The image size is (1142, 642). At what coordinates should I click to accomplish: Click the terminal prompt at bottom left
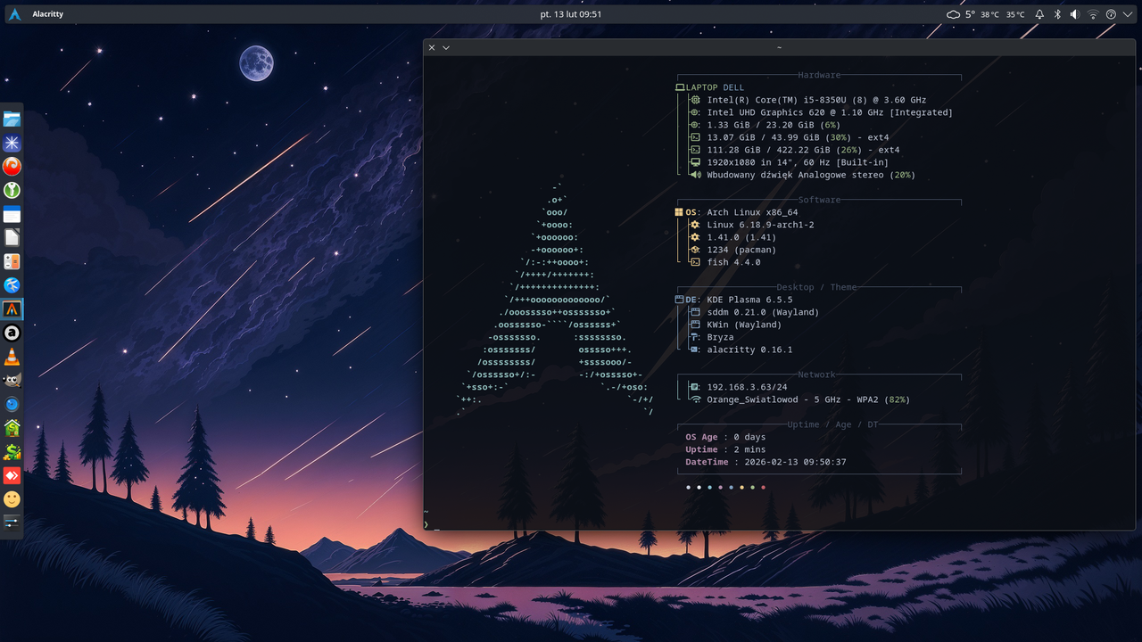426,524
